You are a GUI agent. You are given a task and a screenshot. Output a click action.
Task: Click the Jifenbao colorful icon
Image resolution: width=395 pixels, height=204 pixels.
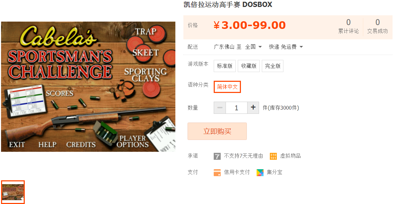click(260, 173)
